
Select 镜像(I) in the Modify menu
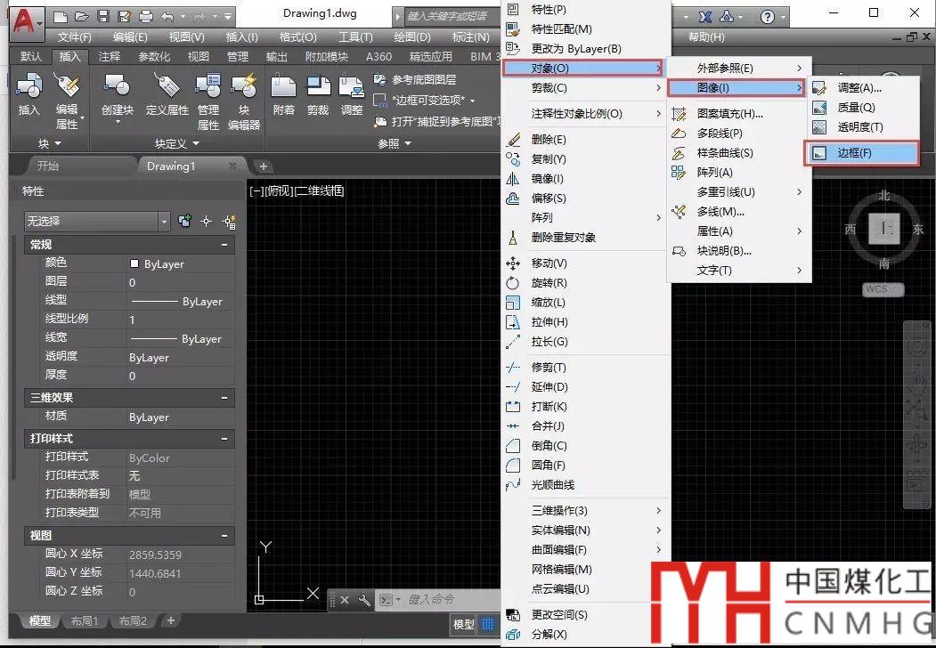click(x=547, y=179)
